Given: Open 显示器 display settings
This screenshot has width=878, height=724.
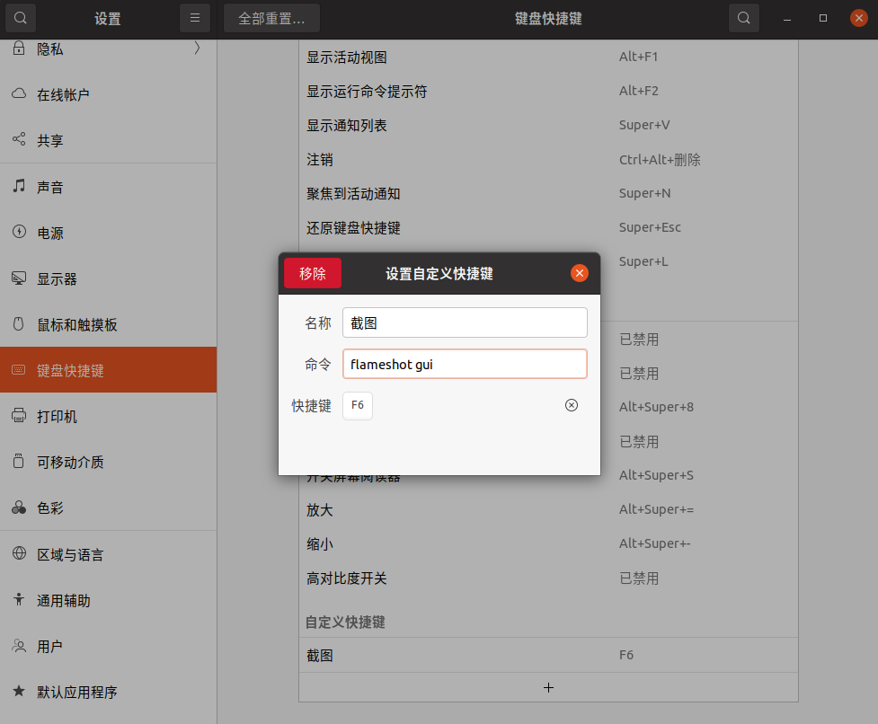Looking at the screenshot, I should (57, 278).
